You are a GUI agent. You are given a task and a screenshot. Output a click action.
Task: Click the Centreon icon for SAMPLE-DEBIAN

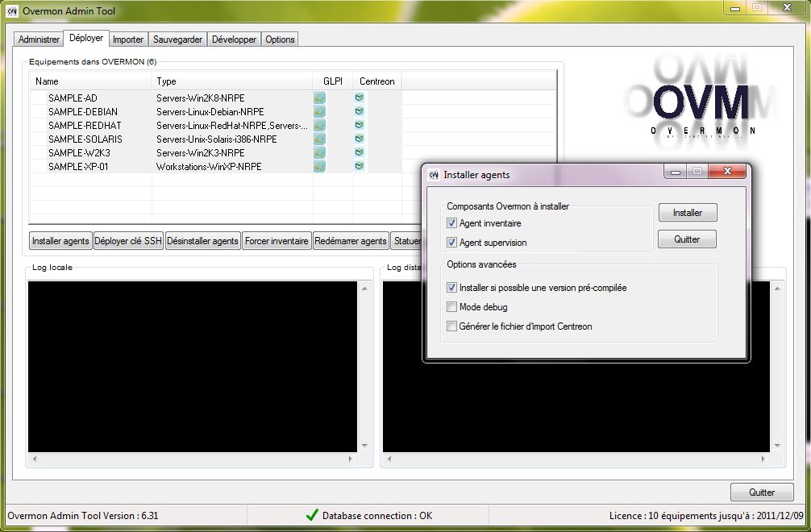pos(360,111)
